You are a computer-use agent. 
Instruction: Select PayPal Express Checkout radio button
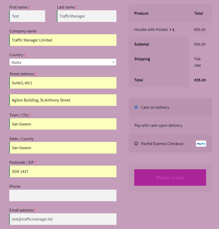pyautogui.click(x=136, y=143)
